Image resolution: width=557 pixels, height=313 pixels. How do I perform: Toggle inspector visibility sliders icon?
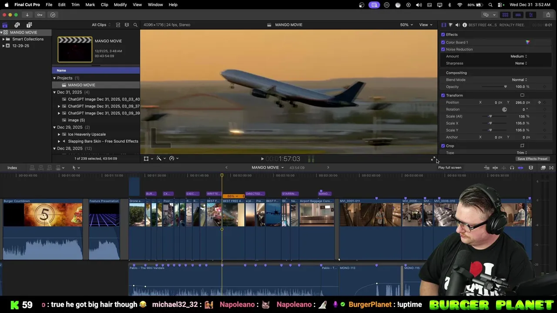coord(530,15)
